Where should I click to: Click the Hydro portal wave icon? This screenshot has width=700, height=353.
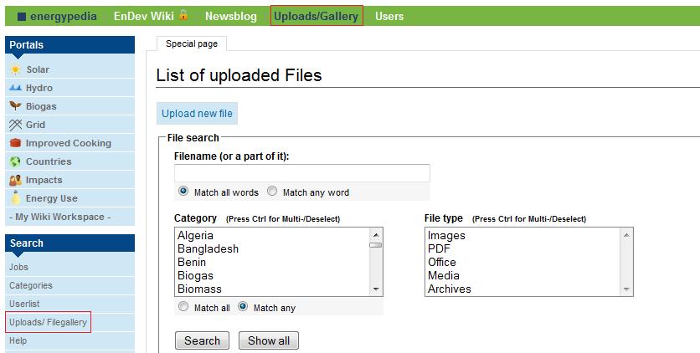click(15, 88)
